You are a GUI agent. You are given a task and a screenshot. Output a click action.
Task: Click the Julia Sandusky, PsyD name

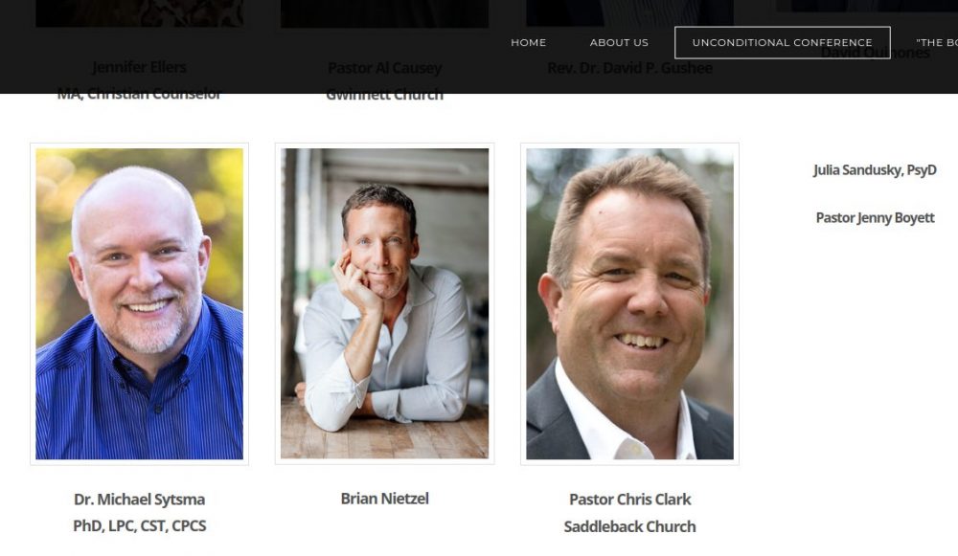[x=875, y=169]
